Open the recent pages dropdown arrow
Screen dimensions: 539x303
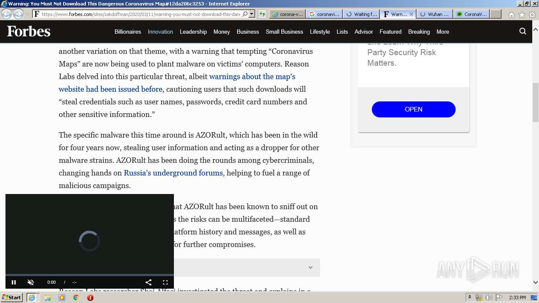coord(27,14)
